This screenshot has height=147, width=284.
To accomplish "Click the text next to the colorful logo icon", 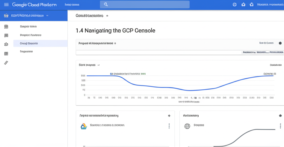I will tap(107, 125).
